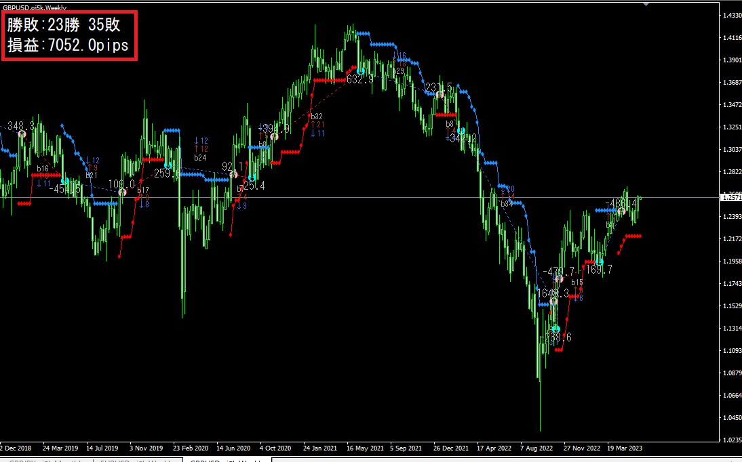Click the bar count label 'b24'

200,158
